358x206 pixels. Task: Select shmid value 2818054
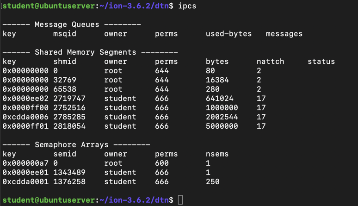point(69,126)
